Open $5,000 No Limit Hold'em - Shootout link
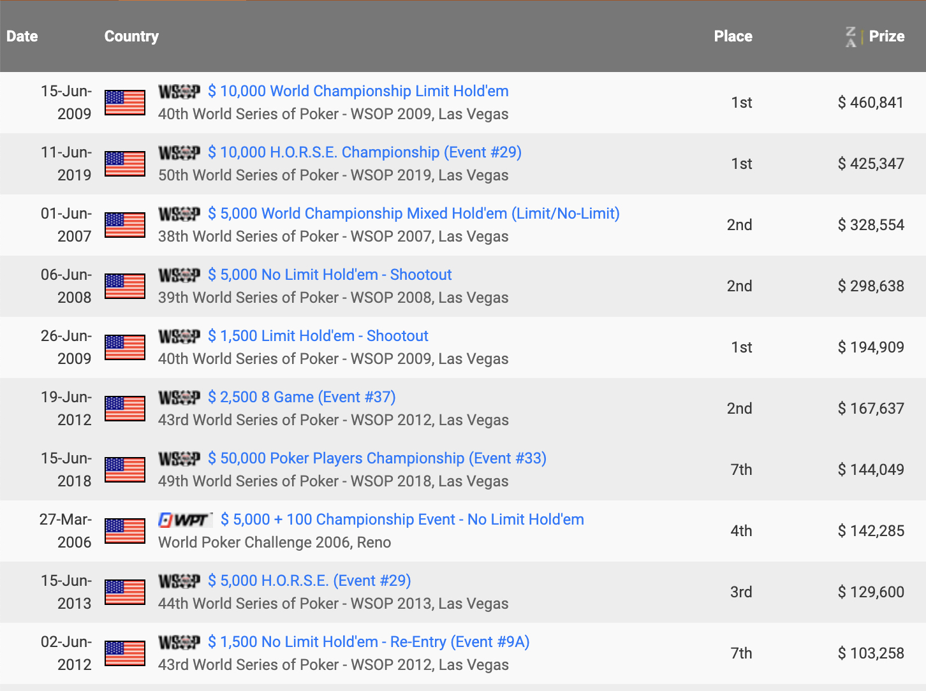926x691 pixels. point(330,275)
